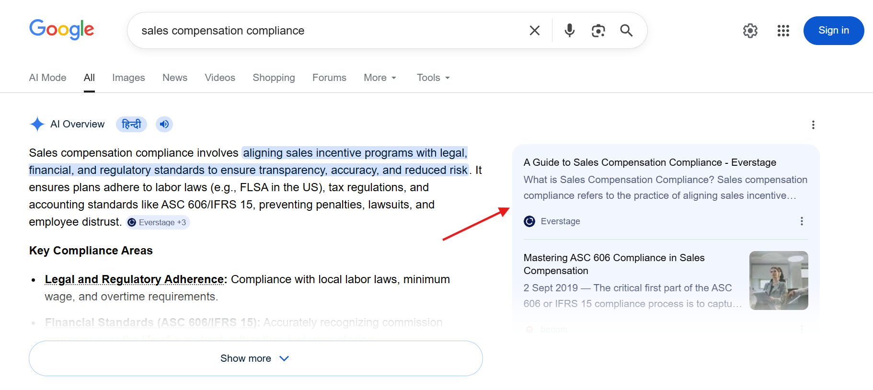Click into the search input field
873x390 pixels.
tap(326, 31)
